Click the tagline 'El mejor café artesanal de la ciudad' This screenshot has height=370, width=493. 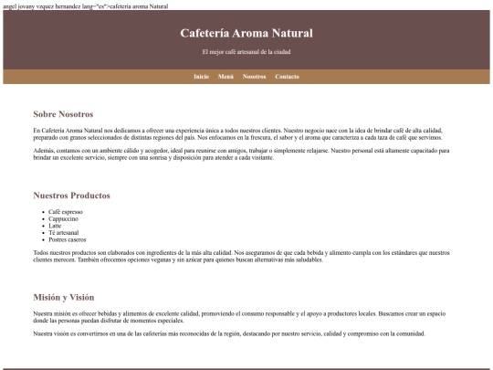246,52
